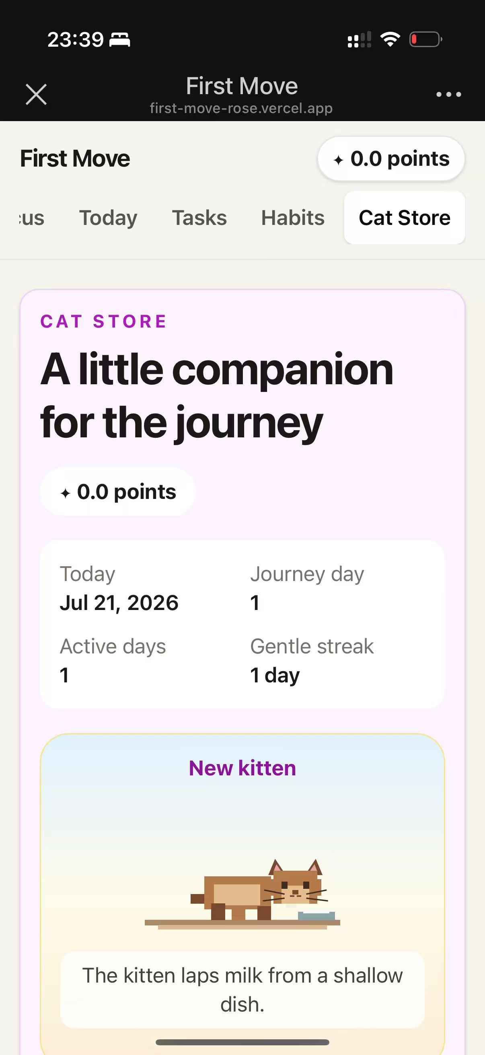Tap the bed sleep focus icon
The height and width of the screenshot is (1055, 485).
[120, 40]
